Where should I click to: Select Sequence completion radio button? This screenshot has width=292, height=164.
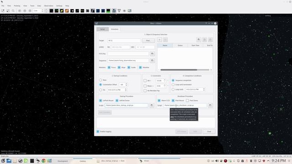pyautogui.click(x=173, y=80)
